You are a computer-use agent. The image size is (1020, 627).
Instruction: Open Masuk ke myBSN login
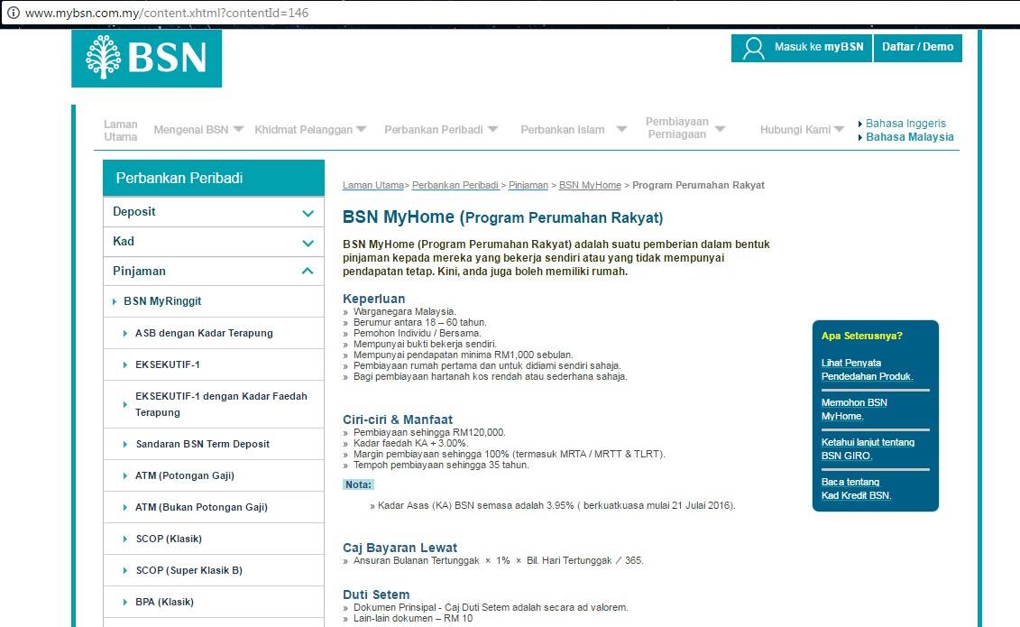point(802,48)
